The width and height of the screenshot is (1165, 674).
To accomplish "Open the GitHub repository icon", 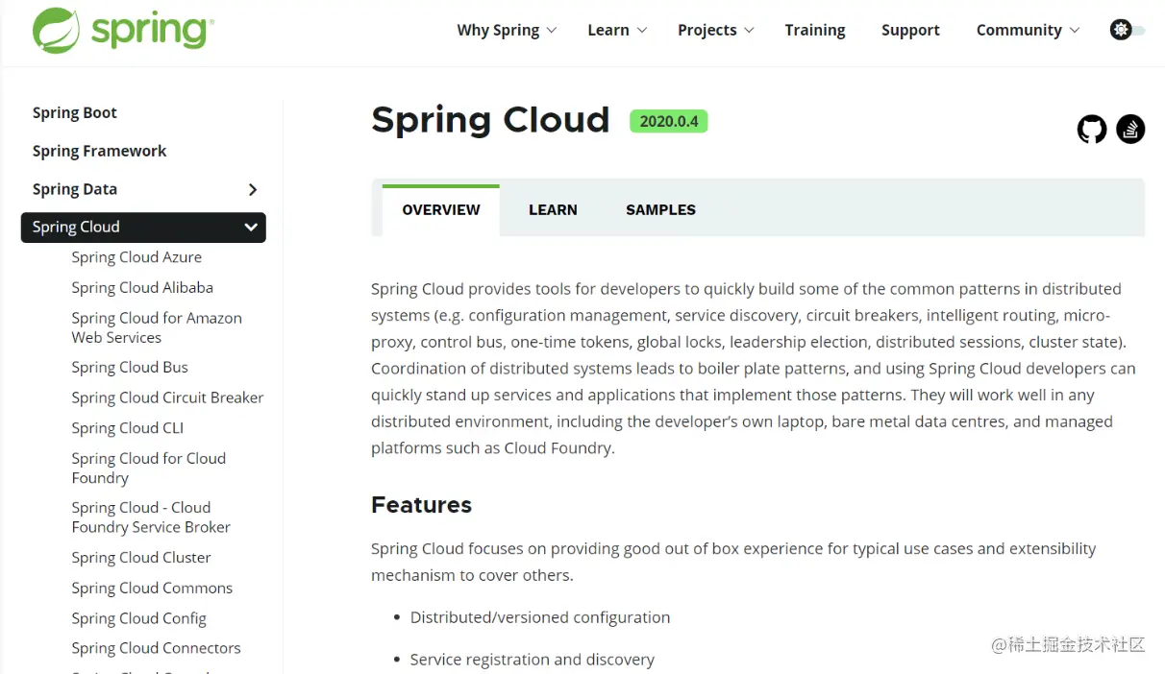I will [1092, 129].
